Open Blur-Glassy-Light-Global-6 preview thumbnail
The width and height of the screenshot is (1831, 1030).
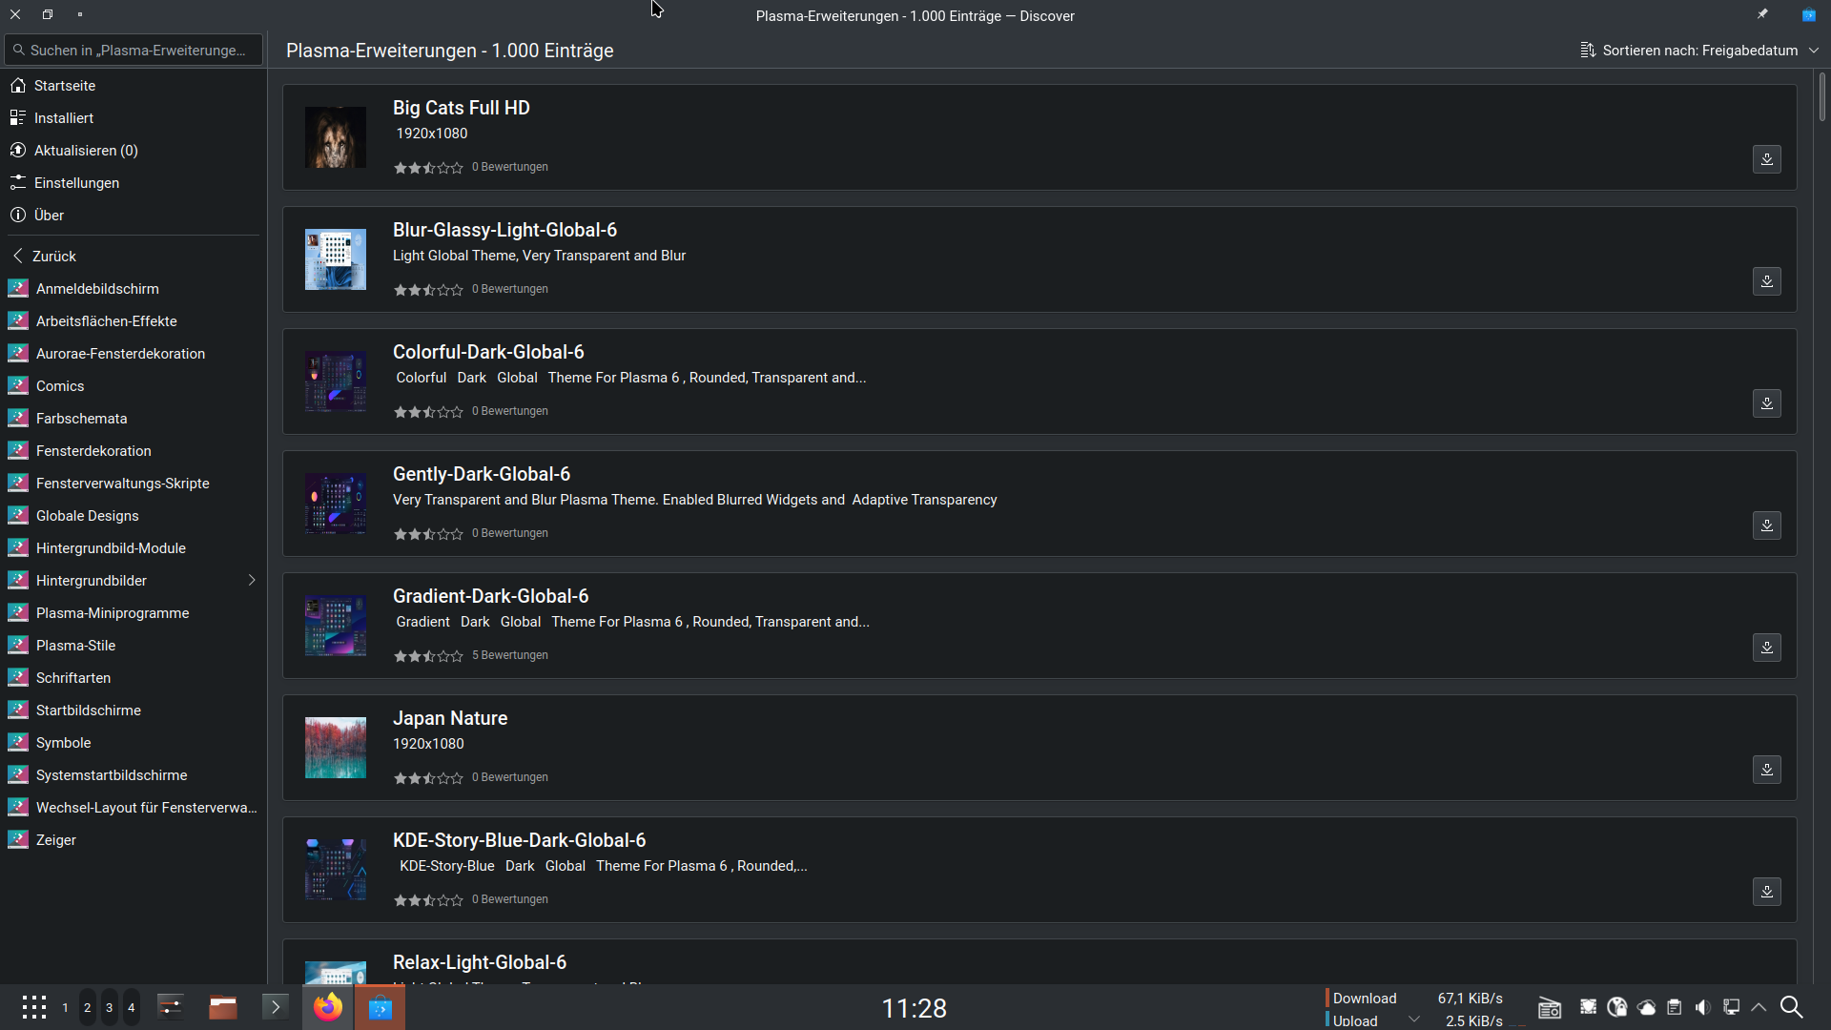[335, 259]
